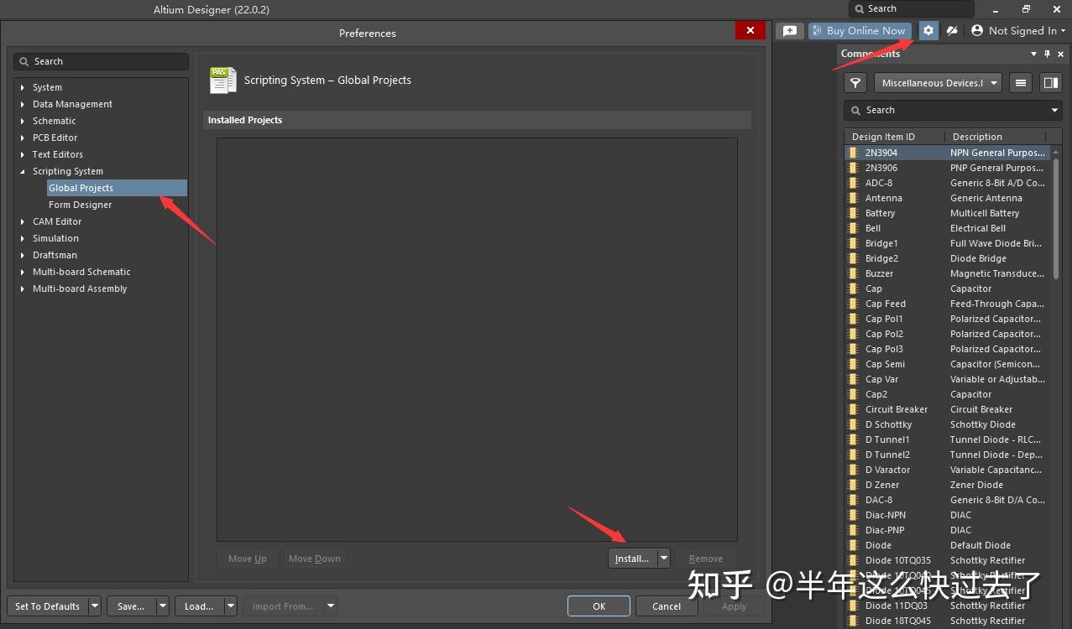Toggle the Components details pane icon

1050,83
